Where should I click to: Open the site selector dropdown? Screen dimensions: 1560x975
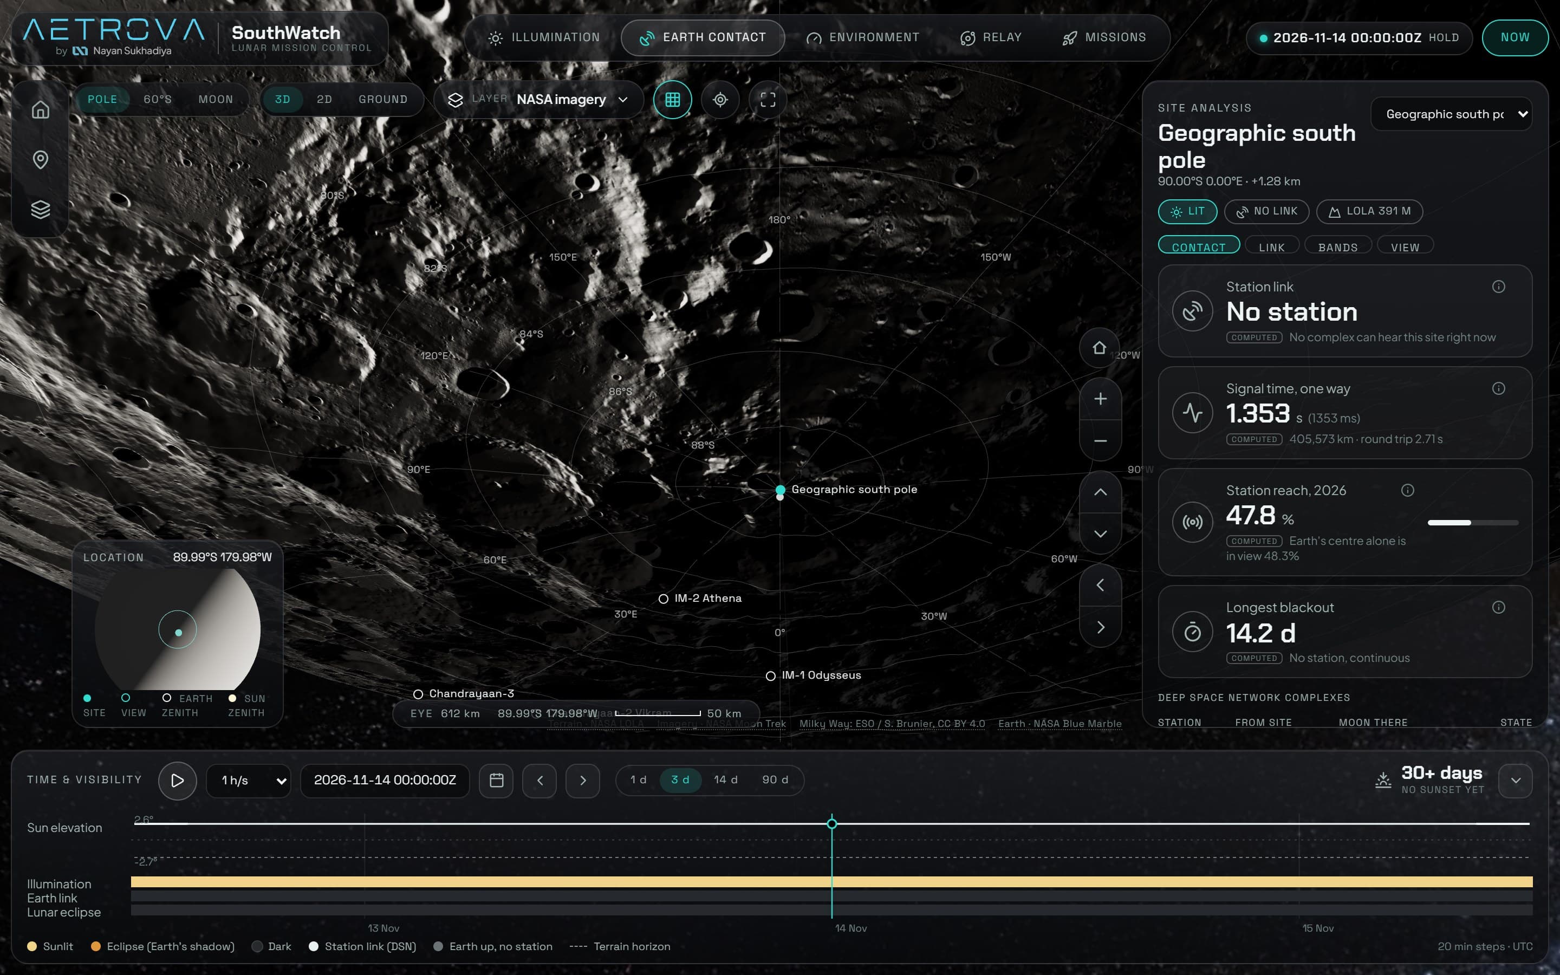point(1451,114)
